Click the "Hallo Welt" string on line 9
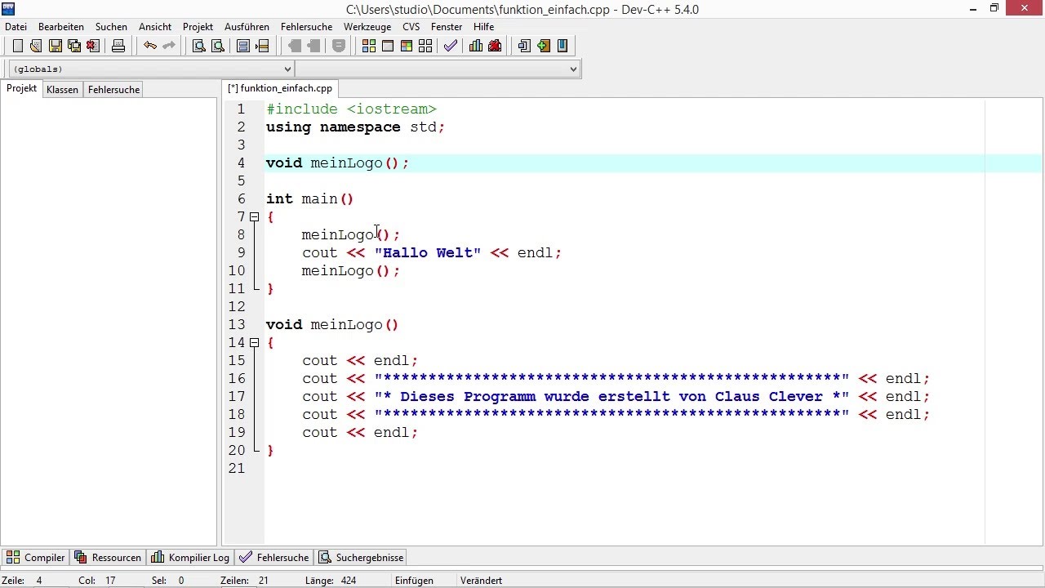This screenshot has height=588, width=1045. tap(428, 253)
